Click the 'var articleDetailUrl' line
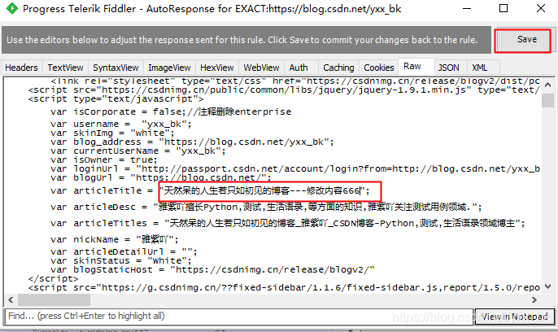Screen dimensions: 558x332 click(124, 252)
